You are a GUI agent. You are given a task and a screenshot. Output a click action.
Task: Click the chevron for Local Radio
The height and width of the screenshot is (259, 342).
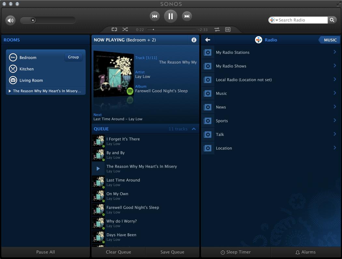[335, 79]
